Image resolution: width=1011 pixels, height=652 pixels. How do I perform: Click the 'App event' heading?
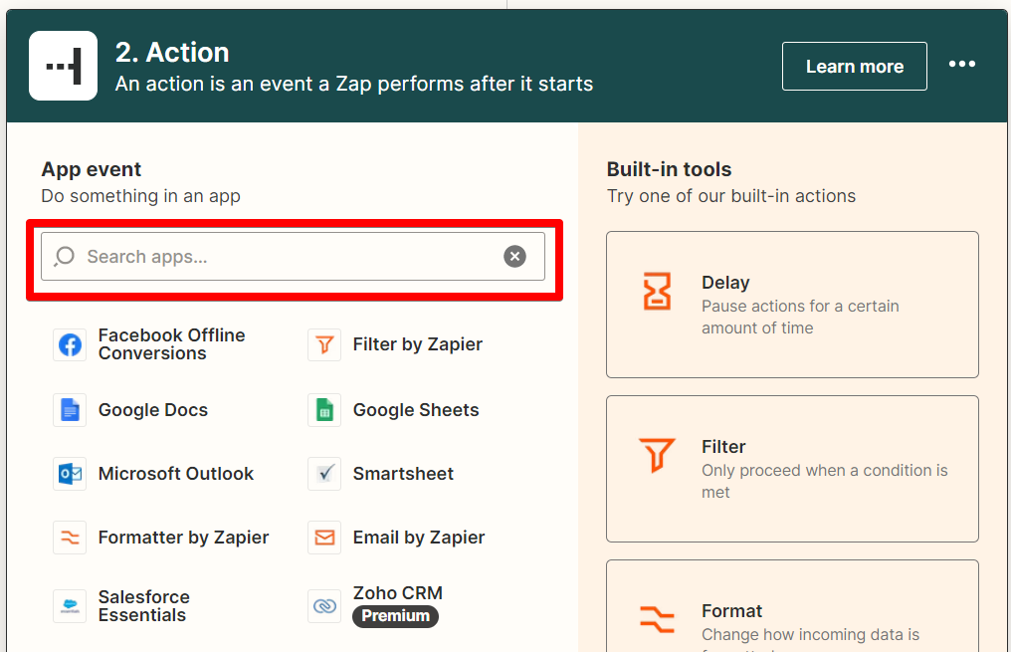point(91,169)
